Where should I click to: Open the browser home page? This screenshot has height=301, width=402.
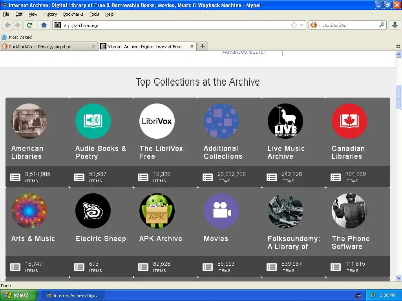tap(44, 25)
